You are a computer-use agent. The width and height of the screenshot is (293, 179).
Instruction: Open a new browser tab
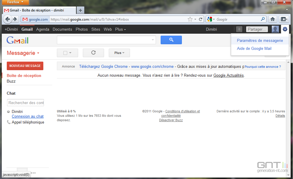[80, 10]
